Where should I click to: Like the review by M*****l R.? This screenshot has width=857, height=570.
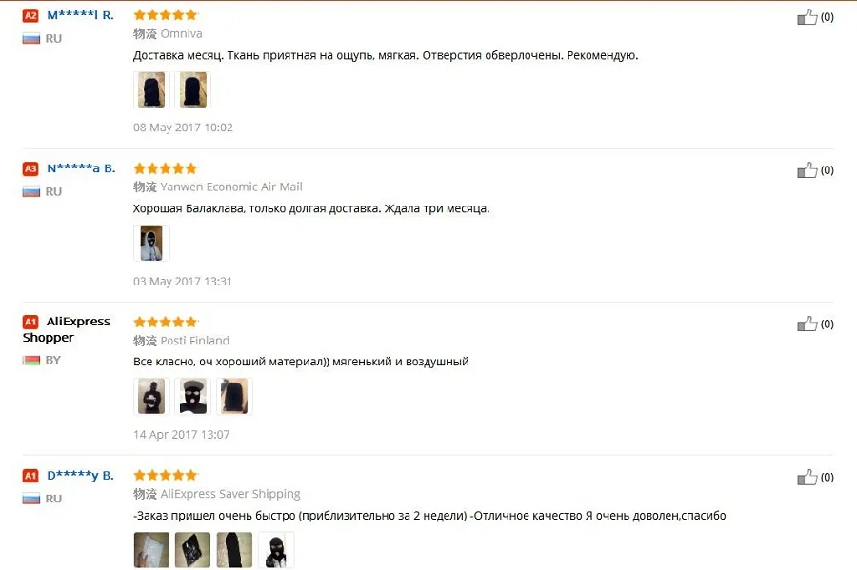tap(807, 17)
